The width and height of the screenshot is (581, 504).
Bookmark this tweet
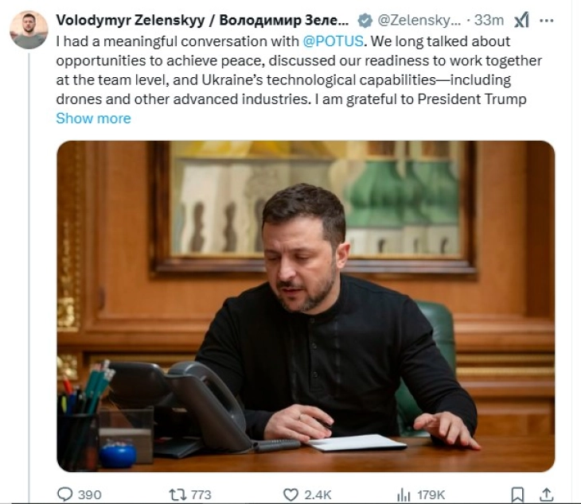pyautogui.click(x=517, y=494)
